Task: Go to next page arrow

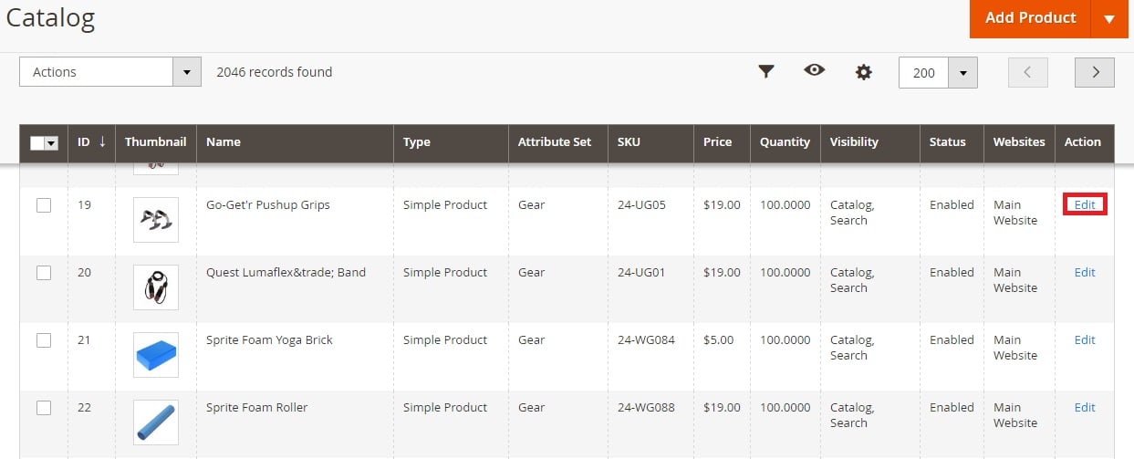Action: click(1095, 72)
